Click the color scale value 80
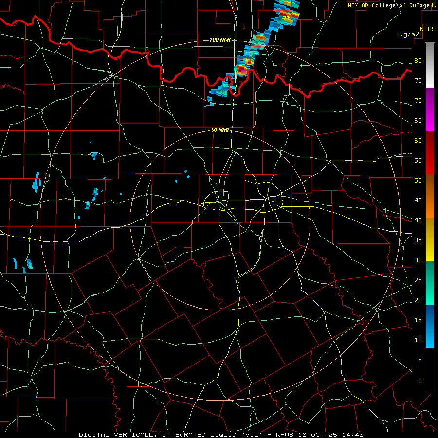This screenshot has height=438, width=438. tap(418, 61)
